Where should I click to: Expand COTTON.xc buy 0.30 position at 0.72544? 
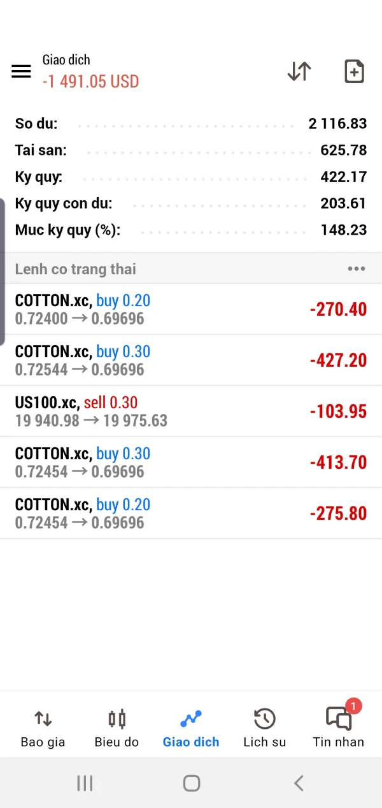191,360
